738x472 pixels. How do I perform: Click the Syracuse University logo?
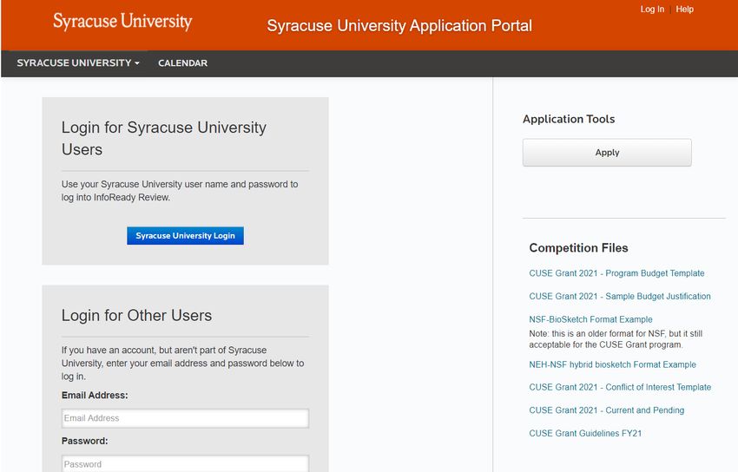[122, 22]
